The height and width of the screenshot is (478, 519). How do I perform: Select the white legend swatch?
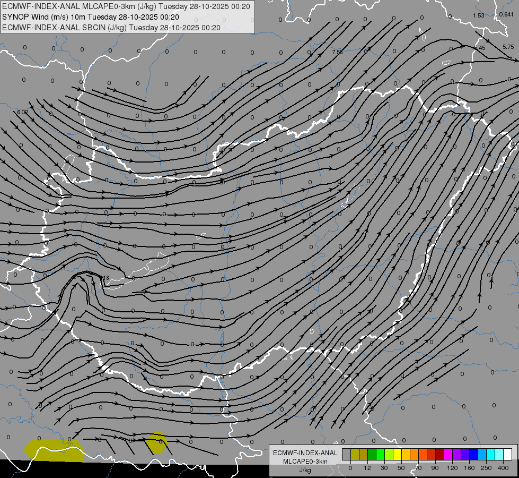pos(508,454)
